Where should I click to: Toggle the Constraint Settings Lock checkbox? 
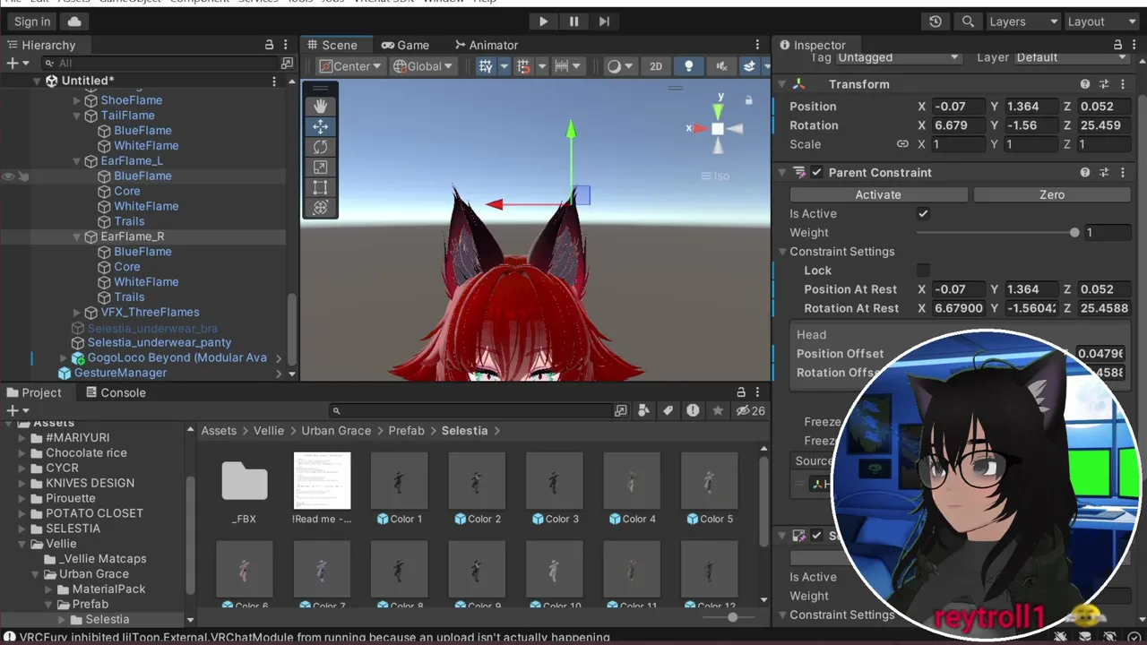click(x=923, y=271)
